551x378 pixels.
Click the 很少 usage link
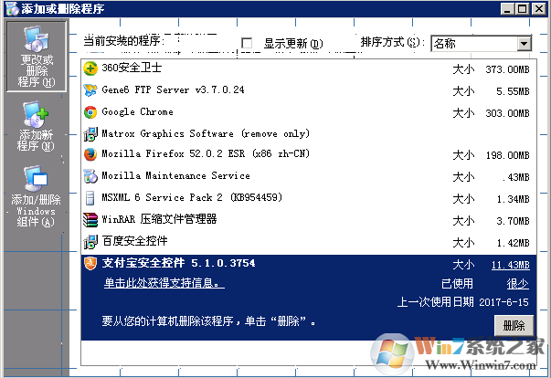coord(517,284)
